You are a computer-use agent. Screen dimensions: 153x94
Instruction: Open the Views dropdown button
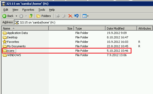(86, 16)
